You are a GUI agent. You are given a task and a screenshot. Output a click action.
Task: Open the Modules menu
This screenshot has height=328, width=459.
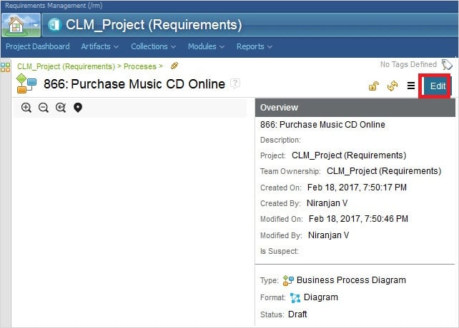point(206,46)
